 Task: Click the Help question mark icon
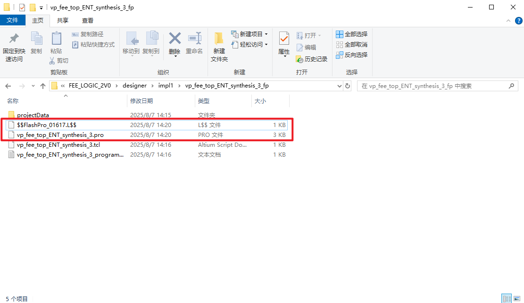click(519, 21)
